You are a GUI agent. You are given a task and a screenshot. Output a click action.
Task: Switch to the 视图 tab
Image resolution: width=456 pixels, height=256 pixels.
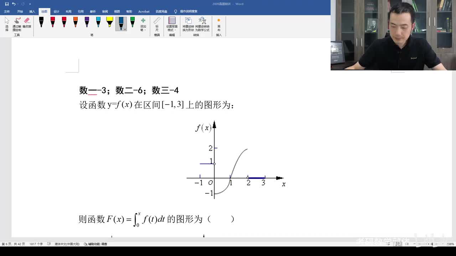click(x=117, y=11)
